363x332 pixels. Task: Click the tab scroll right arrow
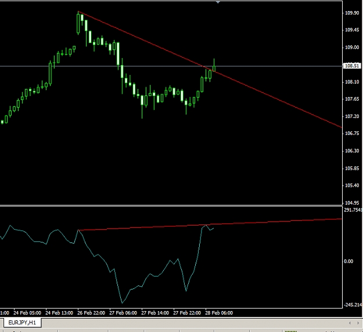[358, 323]
